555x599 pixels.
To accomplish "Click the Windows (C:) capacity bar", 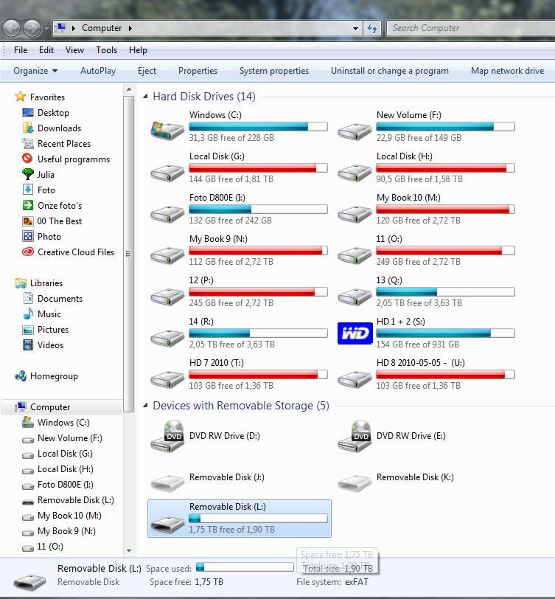I will point(259,126).
